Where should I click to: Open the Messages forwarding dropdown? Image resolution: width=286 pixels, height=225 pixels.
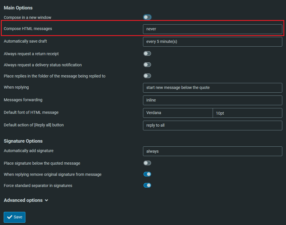tap(212, 100)
